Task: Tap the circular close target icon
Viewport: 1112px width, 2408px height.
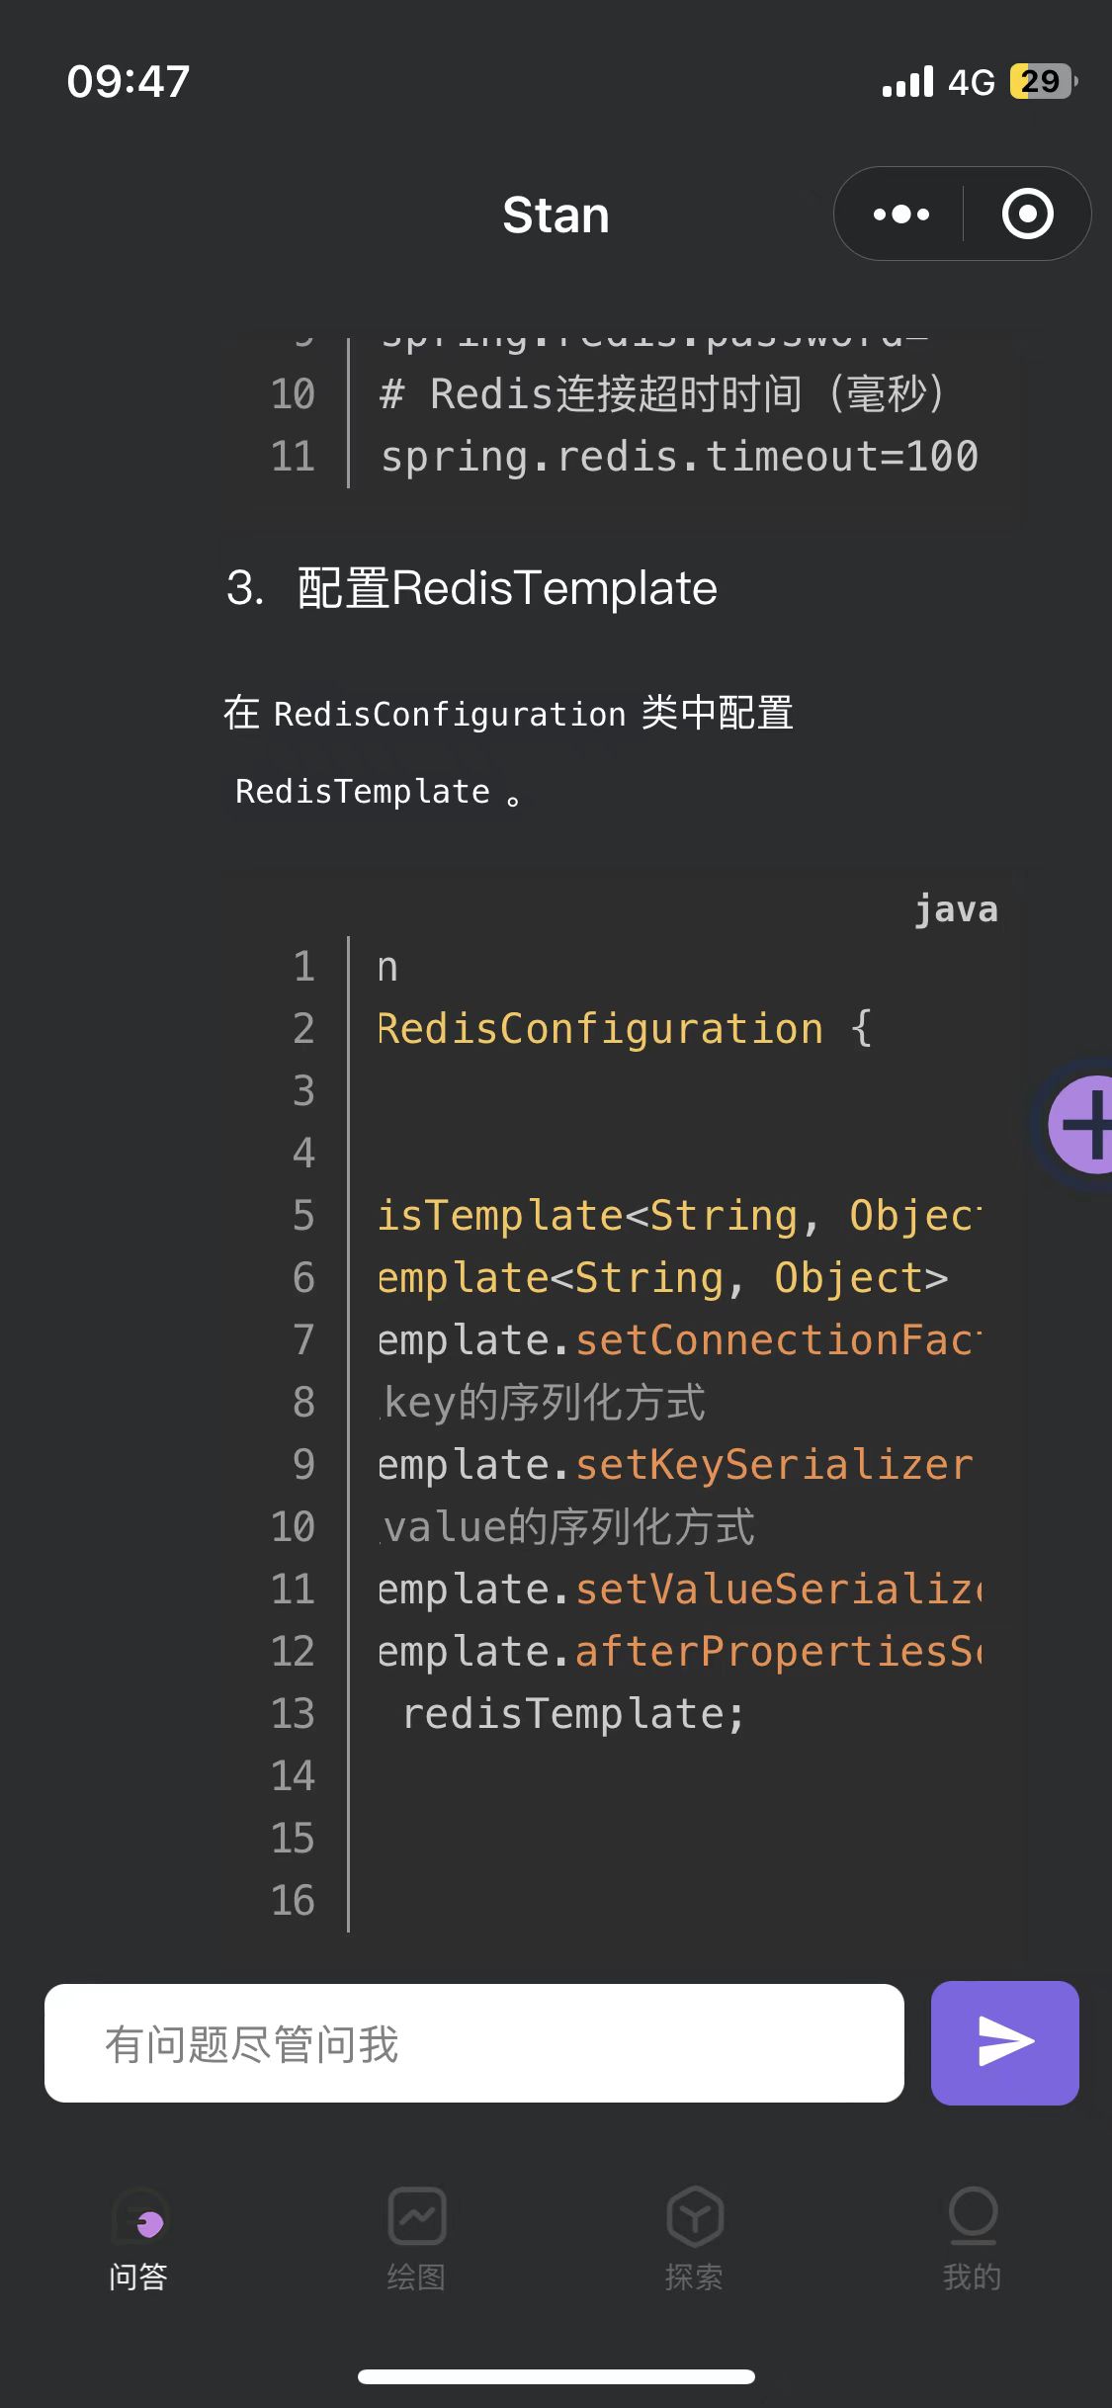Action: [1028, 214]
